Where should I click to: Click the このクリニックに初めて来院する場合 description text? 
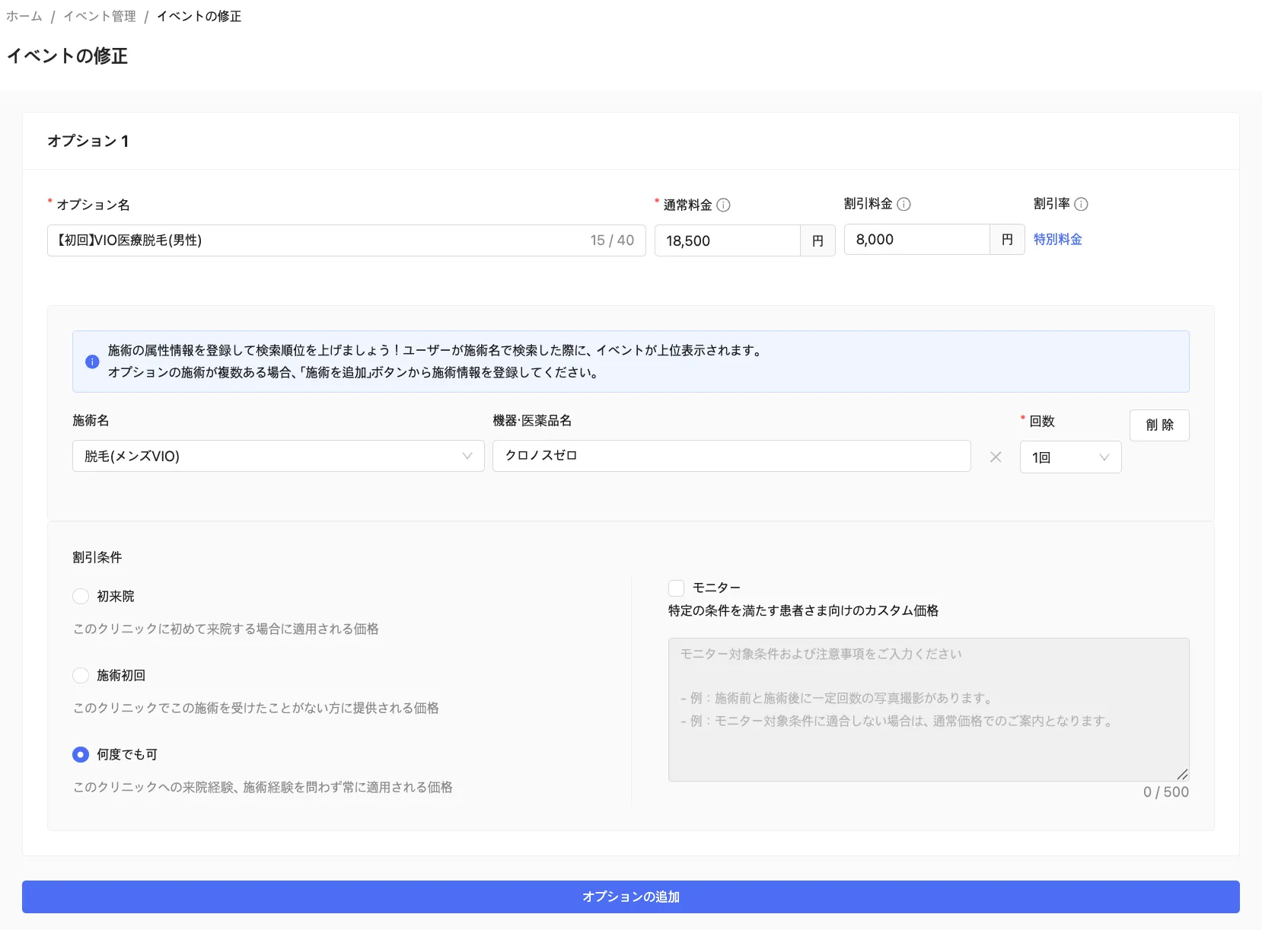click(x=226, y=629)
